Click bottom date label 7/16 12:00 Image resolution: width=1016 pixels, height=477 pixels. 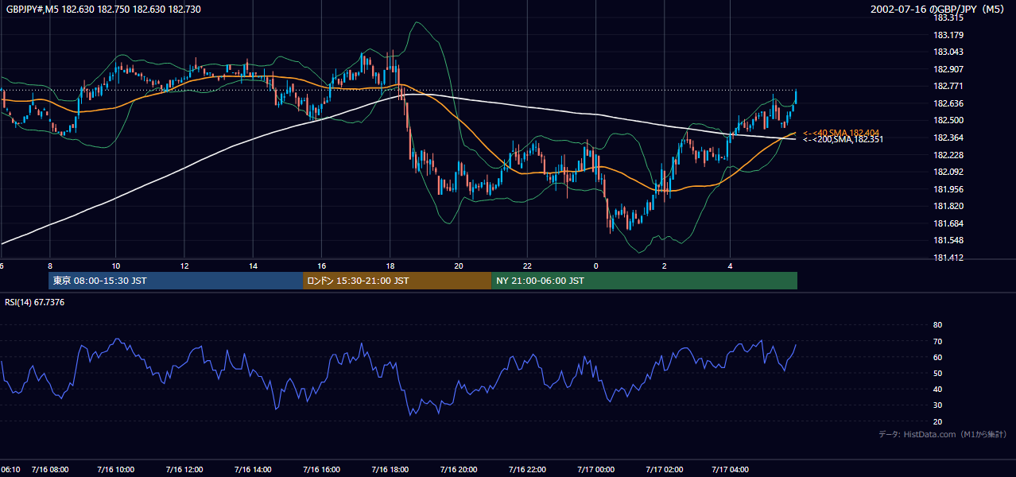(184, 469)
